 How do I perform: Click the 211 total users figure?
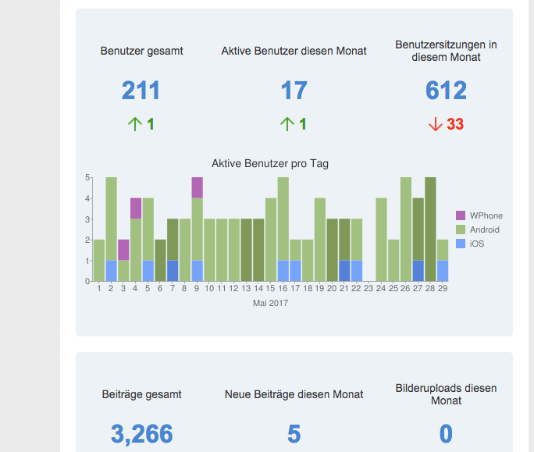pyautogui.click(x=141, y=91)
